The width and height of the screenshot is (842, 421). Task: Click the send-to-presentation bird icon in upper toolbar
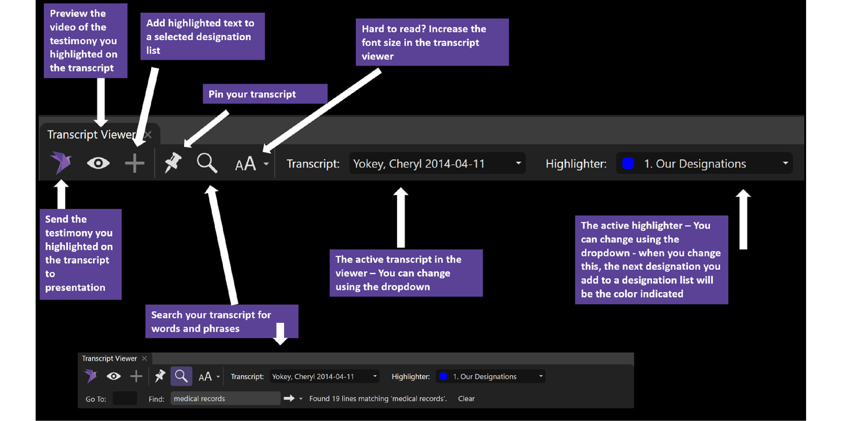(x=61, y=162)
